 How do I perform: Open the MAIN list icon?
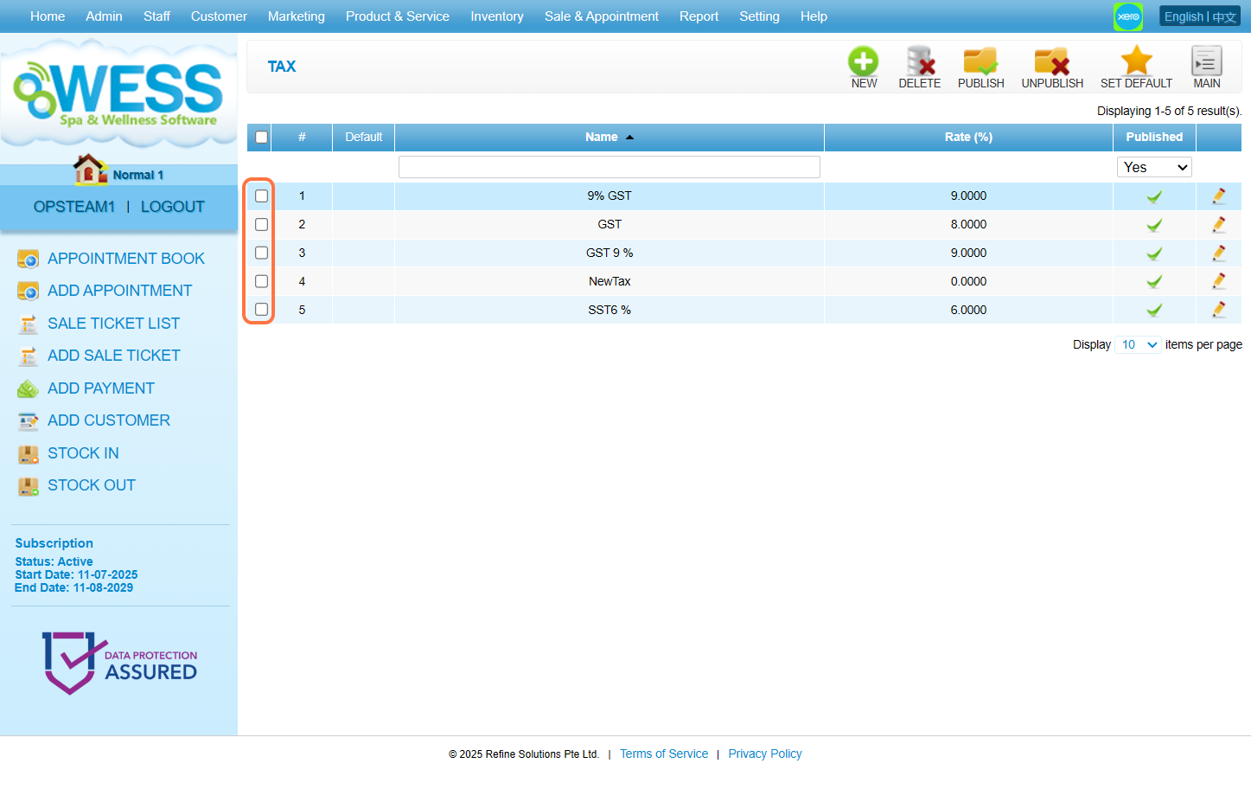1206,62
